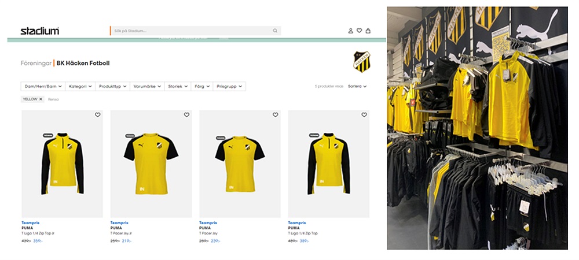579x260 pixels.
Task: Favorite the T Liga 1/4 Zip Top adult
Action: click(364, 115)
